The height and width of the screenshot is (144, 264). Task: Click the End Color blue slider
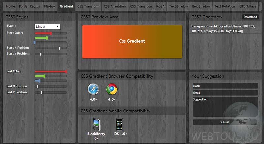(x=51, y=81)
